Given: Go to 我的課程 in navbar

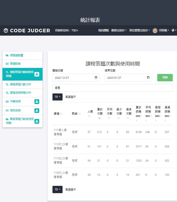Looking at the screenshot, I should click(x=103, y=31).
